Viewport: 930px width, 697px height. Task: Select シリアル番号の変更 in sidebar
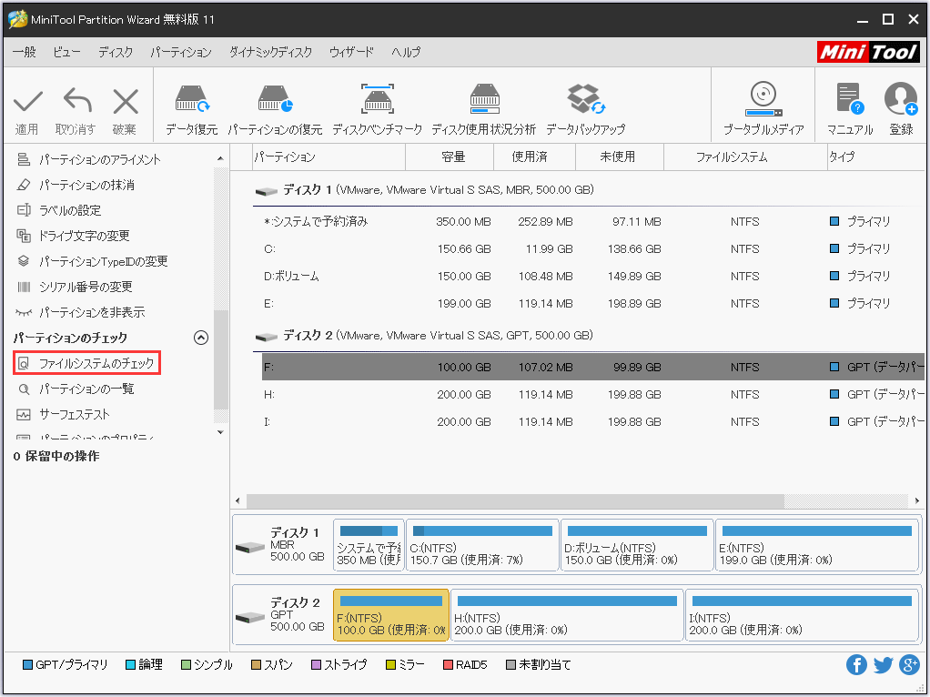click(86, 288)
